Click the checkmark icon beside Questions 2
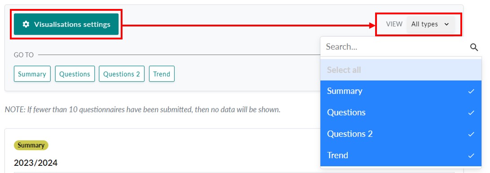 (471, 134)
